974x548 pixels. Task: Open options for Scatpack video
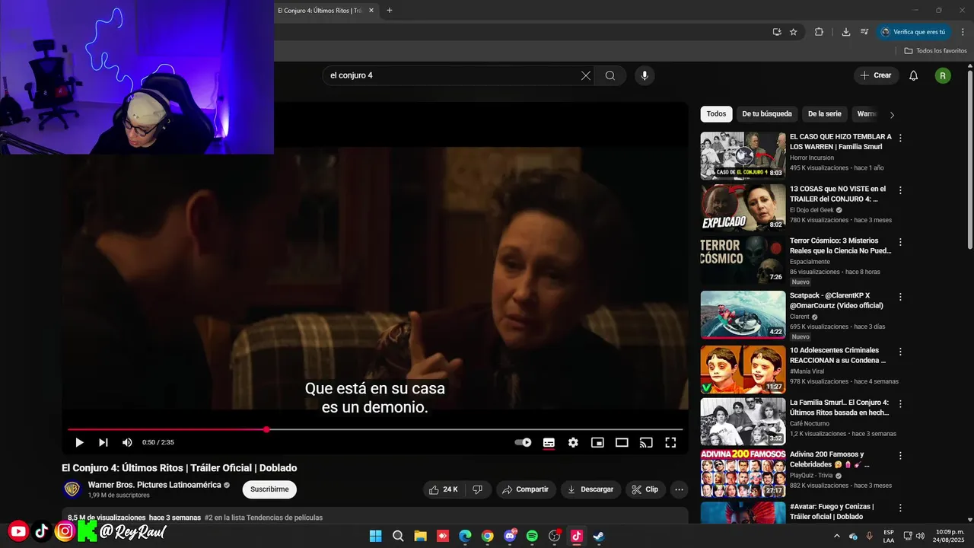[x=900, y=297]
